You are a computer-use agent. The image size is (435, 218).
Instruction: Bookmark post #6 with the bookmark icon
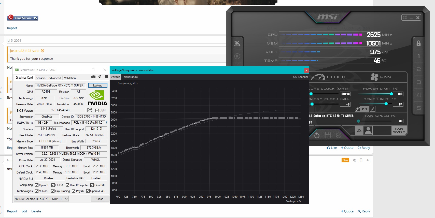(x=361, y=160)
